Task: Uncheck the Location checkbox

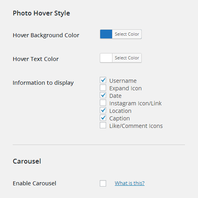Action: (103, 110)
